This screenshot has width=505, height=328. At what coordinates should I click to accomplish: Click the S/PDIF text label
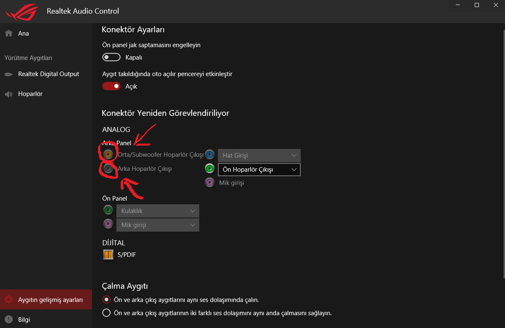pos(127,255)
